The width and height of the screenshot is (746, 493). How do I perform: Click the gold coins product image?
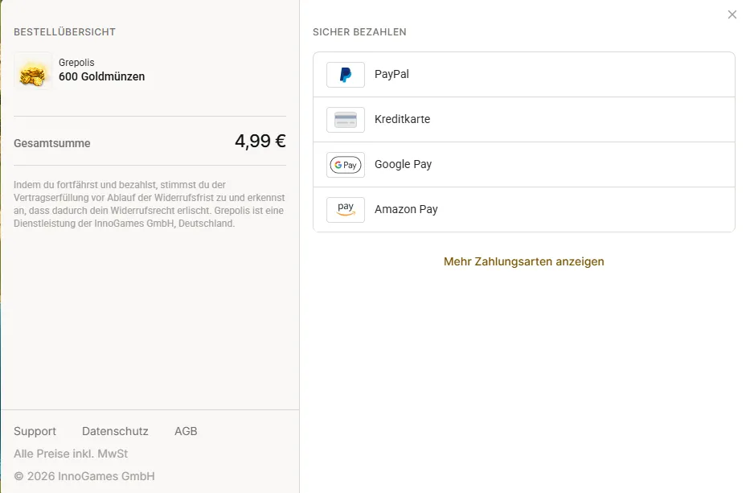[32, 71]
